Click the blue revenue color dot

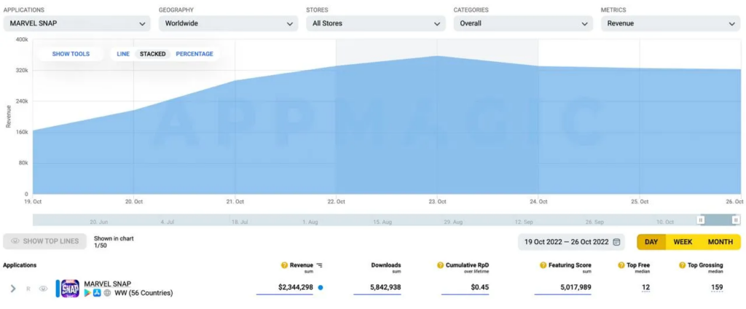pos(321,287)
